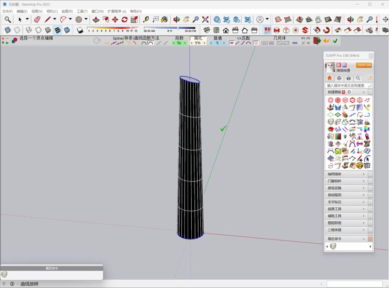Switch to Front view house icon
The image size is (389, 288).
click(x=226, y=30)
